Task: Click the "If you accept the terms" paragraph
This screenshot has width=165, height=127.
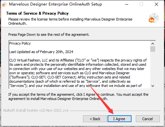Action: (78, 97)
